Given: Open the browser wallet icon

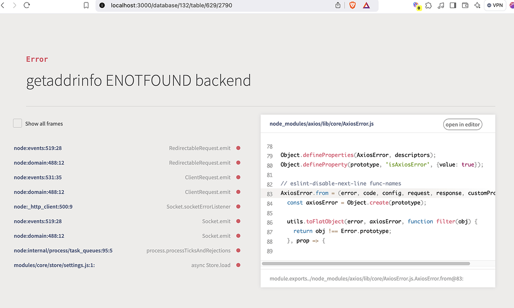Looking at the screenshot, I should pos(465,6).
